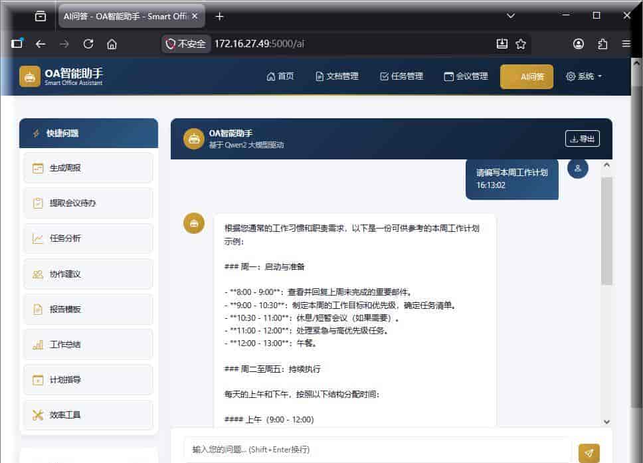The height and width of the screenshot is (463, 643).
Task: Click the 提取会议待办 clipboard icon
Action: click(38, 203)
